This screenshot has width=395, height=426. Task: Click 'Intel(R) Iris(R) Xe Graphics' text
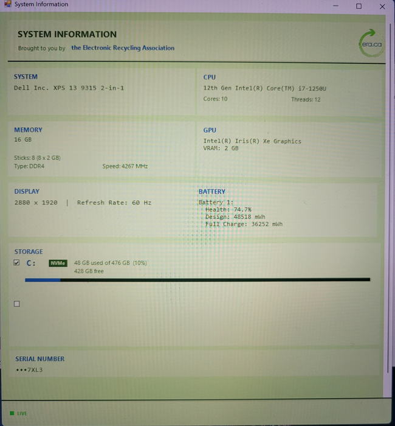coord(252,141)
